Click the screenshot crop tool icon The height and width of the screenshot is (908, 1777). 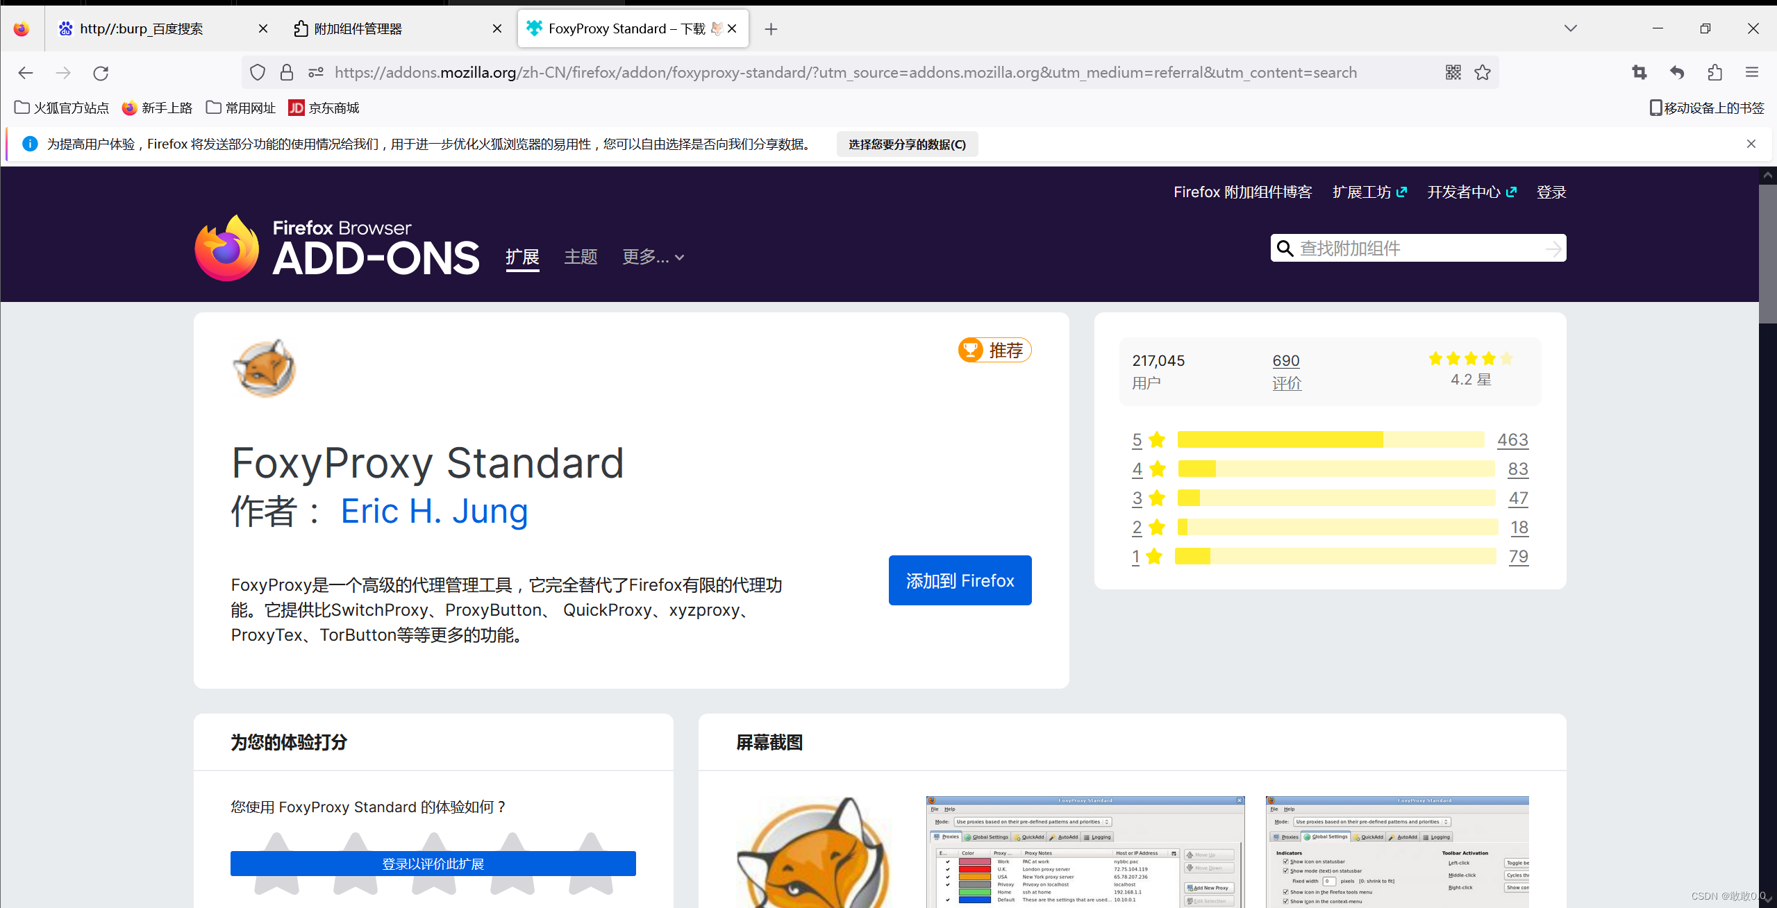tap(1639, 72)
